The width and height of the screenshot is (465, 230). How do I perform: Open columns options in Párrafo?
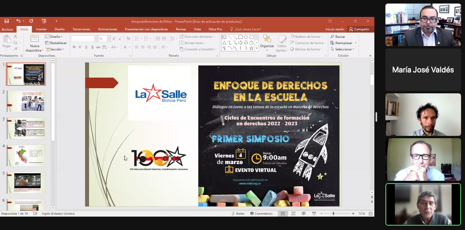[x=165, y=47]
